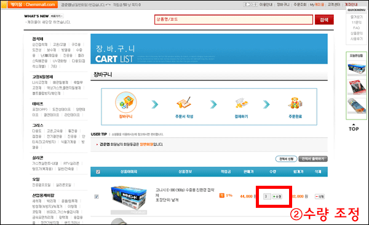Click FAQ in the quick menu
The image size is (369, 225).
[357, 28]
